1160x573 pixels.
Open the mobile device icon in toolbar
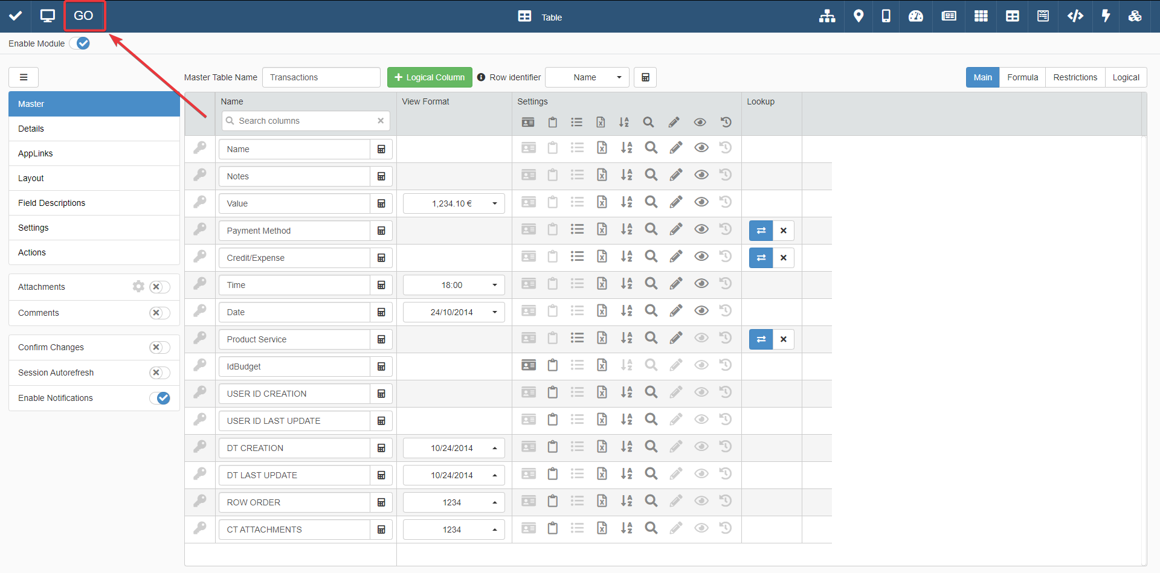pyautogui.click(x=886, y=16)
